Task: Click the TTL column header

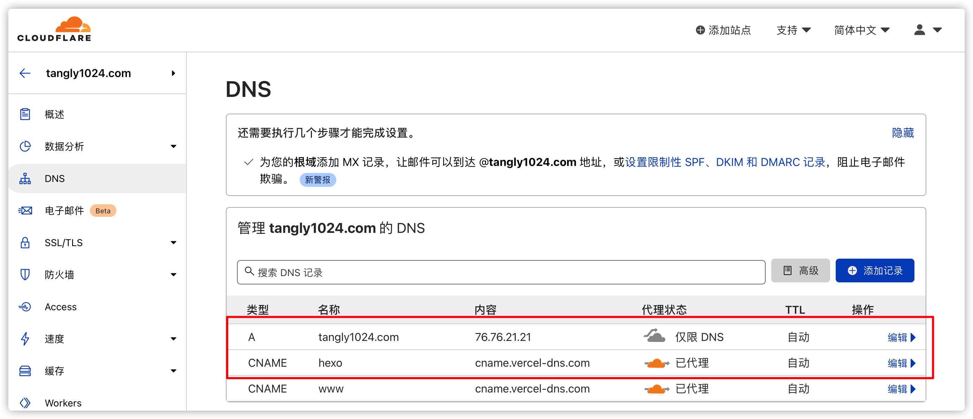Action: 795,310
